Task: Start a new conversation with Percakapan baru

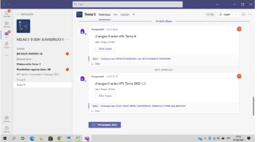Action: [105, 125]
